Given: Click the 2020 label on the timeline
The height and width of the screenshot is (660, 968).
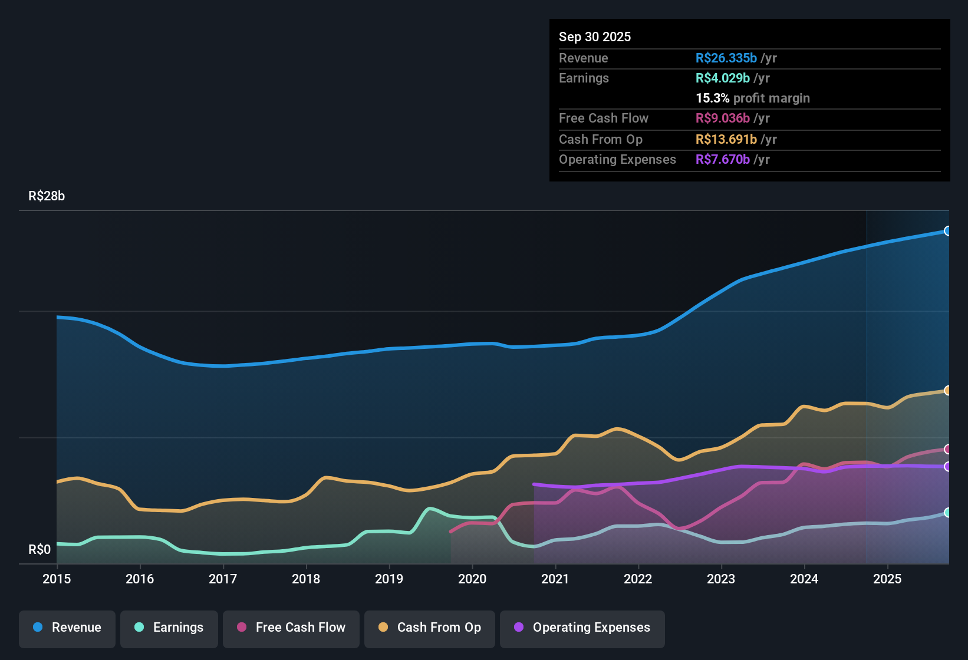Looking at the screenshot, I should (472, 579).
